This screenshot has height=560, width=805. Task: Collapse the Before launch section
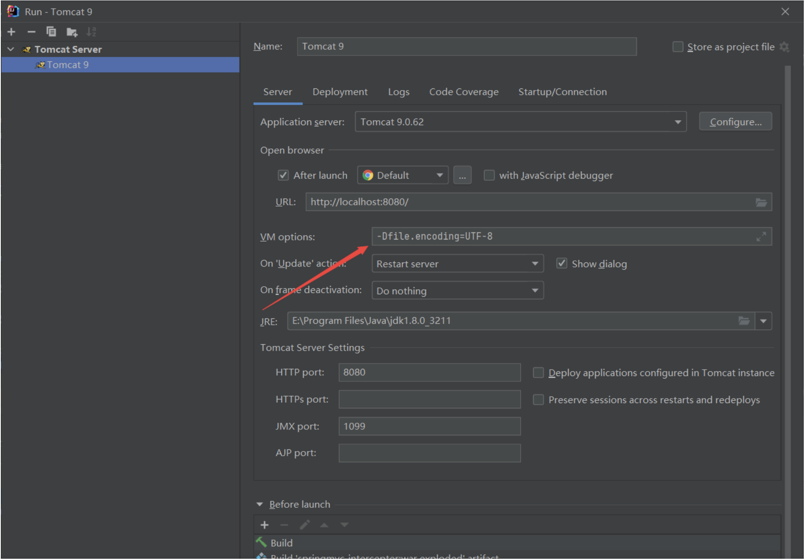coord(260,505)
